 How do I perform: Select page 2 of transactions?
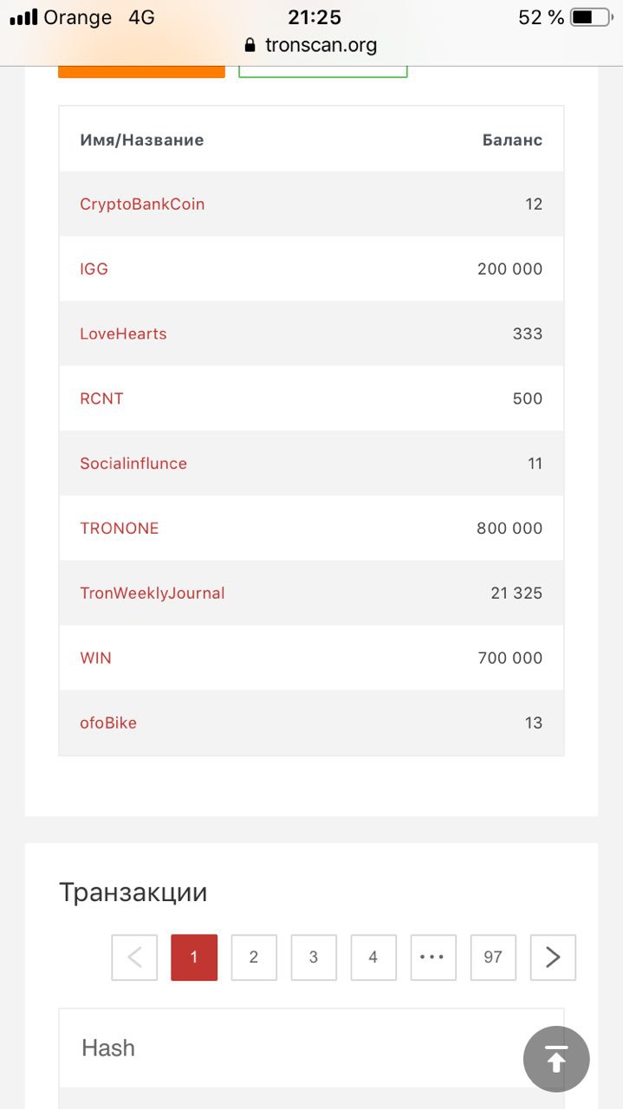254,957
